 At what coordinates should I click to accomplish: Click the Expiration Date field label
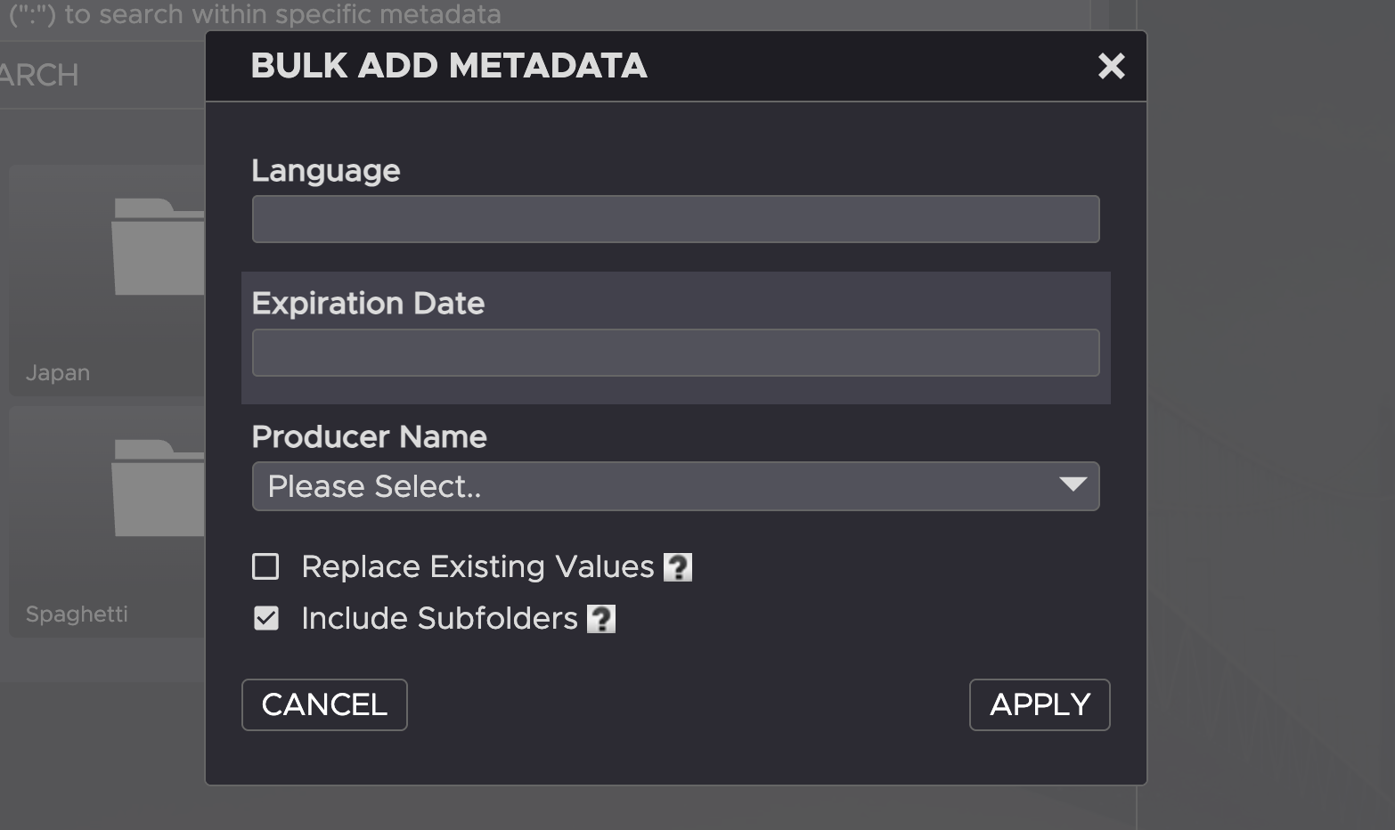[x=368, y=304]
